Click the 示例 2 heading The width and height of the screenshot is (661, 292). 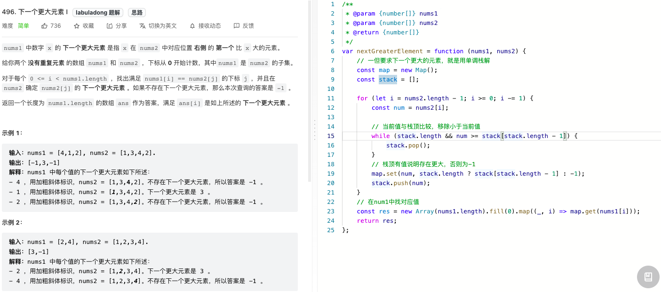[x=12, y=222]
